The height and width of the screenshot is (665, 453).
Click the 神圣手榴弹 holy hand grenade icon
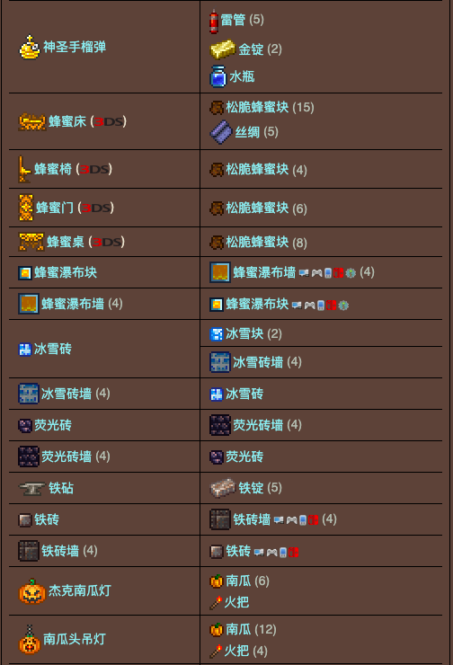pos(30,47)
